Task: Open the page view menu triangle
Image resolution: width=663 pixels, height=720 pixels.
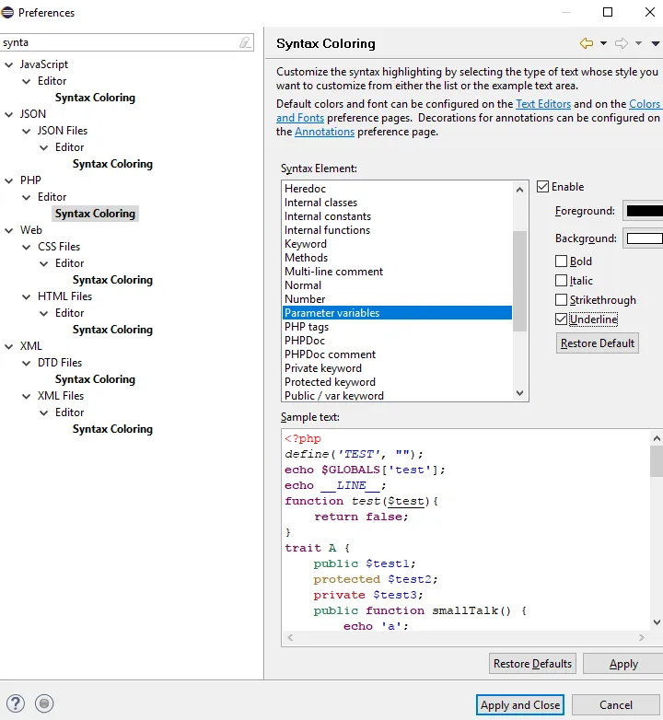Action: click(x=656, y=43)
